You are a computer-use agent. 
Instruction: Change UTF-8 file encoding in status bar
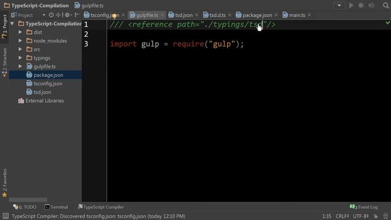pyautogui.click(x=361, y=216)
